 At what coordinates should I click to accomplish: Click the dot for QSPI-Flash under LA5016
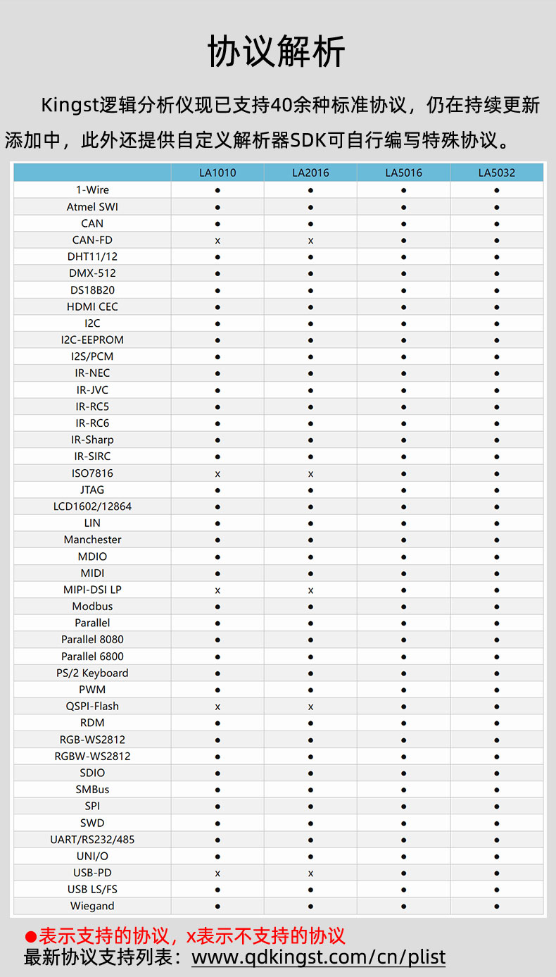[403, 707]
